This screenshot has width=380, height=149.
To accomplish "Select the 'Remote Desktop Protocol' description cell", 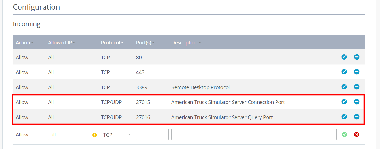I will point(201,87).
